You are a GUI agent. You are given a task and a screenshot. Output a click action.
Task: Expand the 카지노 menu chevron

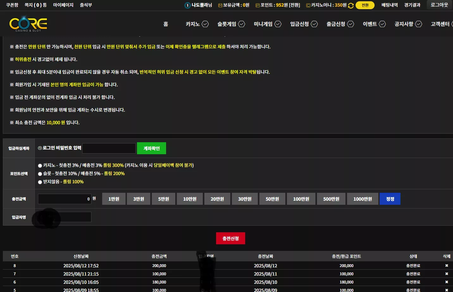point(205,24)
